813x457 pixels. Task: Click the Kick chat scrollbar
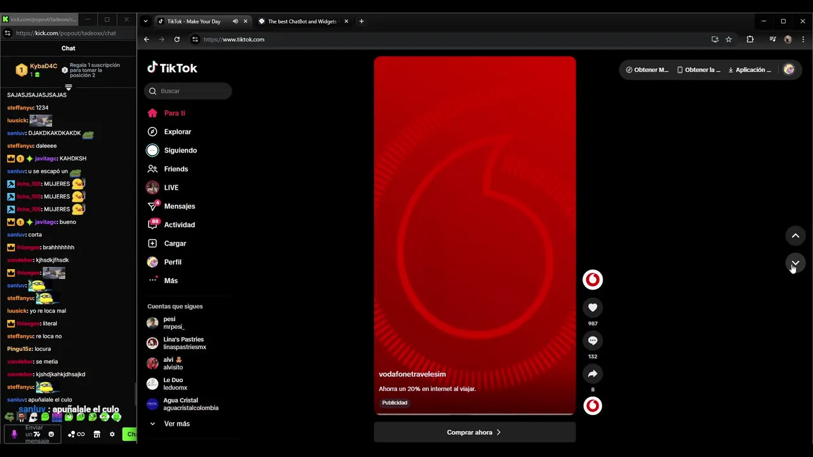pyautogui.click(x=135, y=394)
